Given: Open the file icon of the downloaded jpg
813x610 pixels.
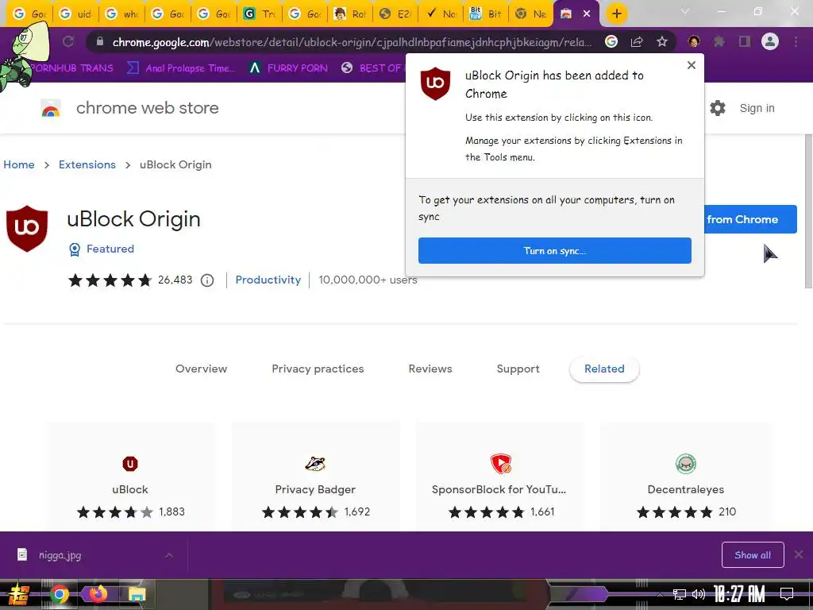Looking at the screenshot, I should [22, 554].
